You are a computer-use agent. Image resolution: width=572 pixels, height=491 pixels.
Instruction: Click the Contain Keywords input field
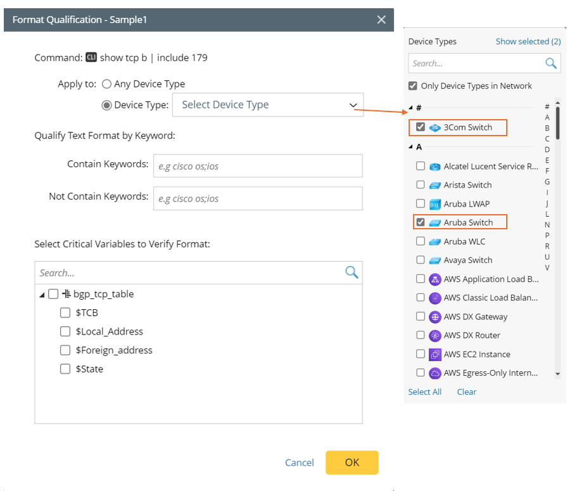click(x=258, y=166)
